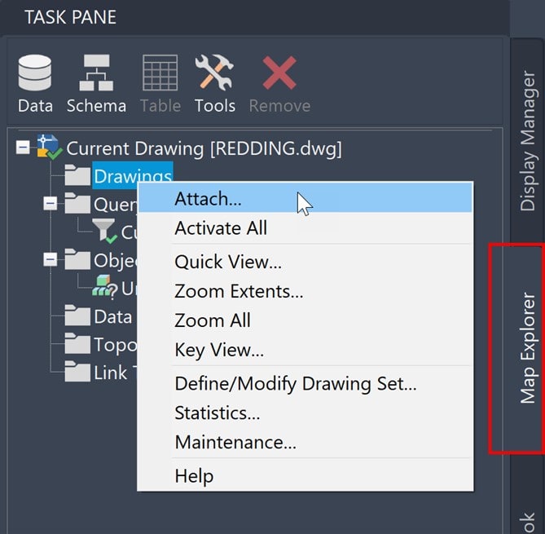The height and width of the screenshot is (534, 545).
Task: Open the Data menu icon
Action: point(35,73)
